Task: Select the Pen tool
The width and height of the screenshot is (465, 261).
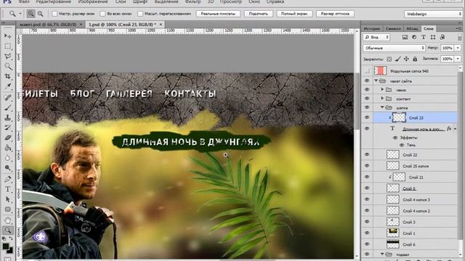Action: click(8, 179)
